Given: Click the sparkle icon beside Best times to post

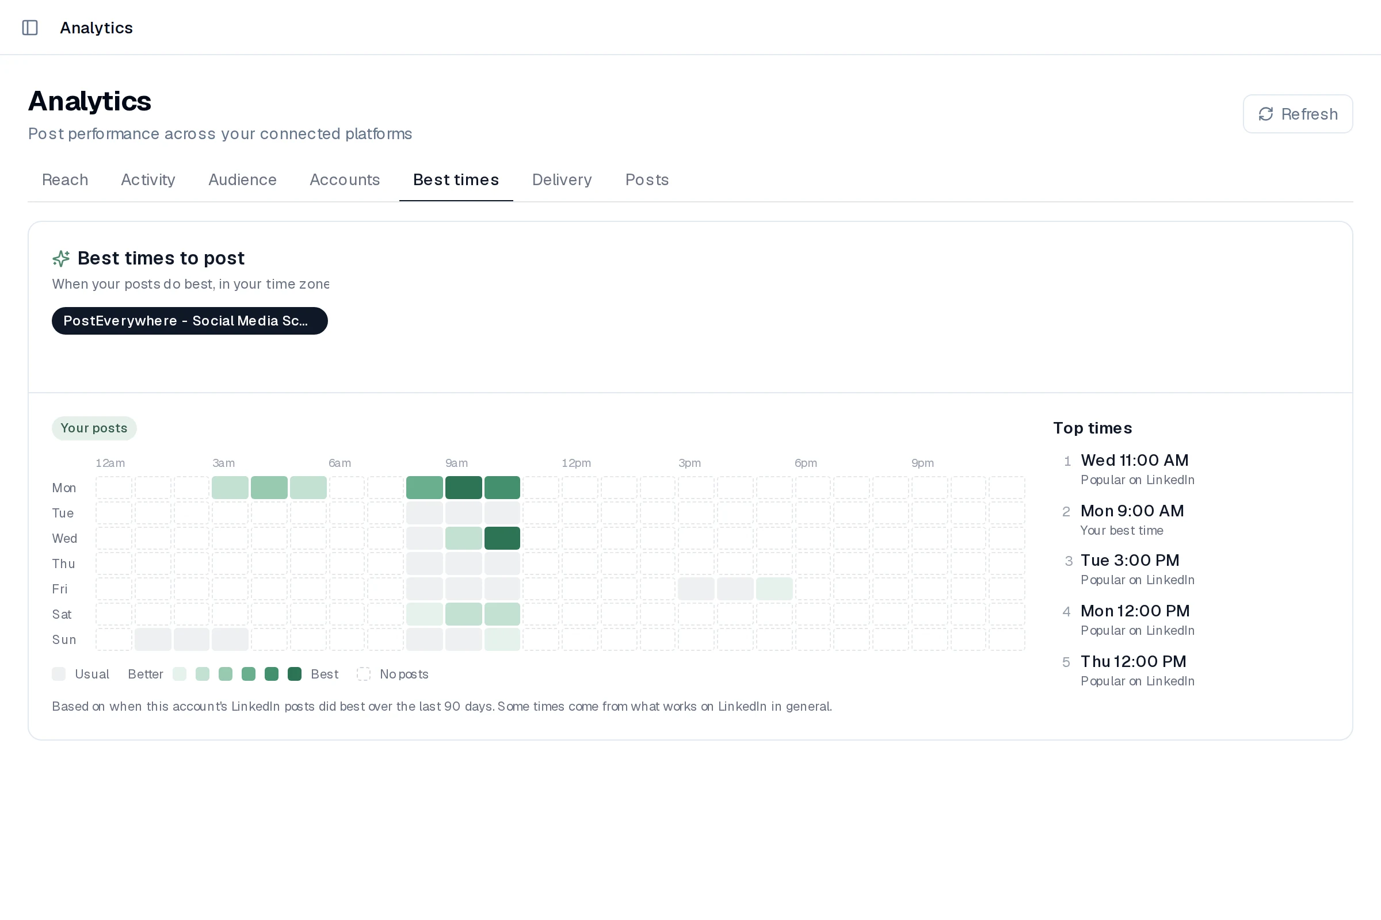Looking at the screenshot, I should 61,258.
